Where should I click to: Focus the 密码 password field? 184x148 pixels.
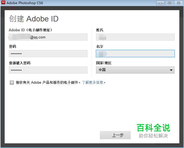pyautogui.click(x=48, y=53)
